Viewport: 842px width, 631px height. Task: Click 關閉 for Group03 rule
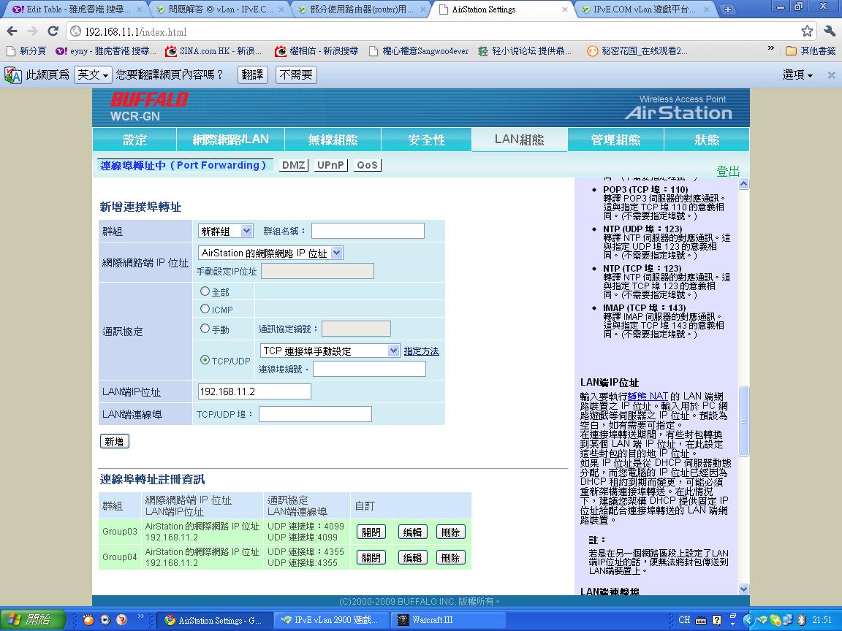pos(371,532)
